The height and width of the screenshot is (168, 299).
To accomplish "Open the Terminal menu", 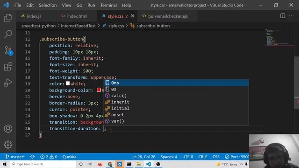I will click(108, 5).
